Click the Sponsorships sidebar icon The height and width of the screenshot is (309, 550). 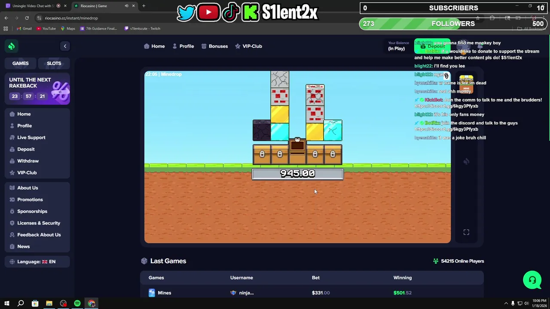click(x=12, y=211)
